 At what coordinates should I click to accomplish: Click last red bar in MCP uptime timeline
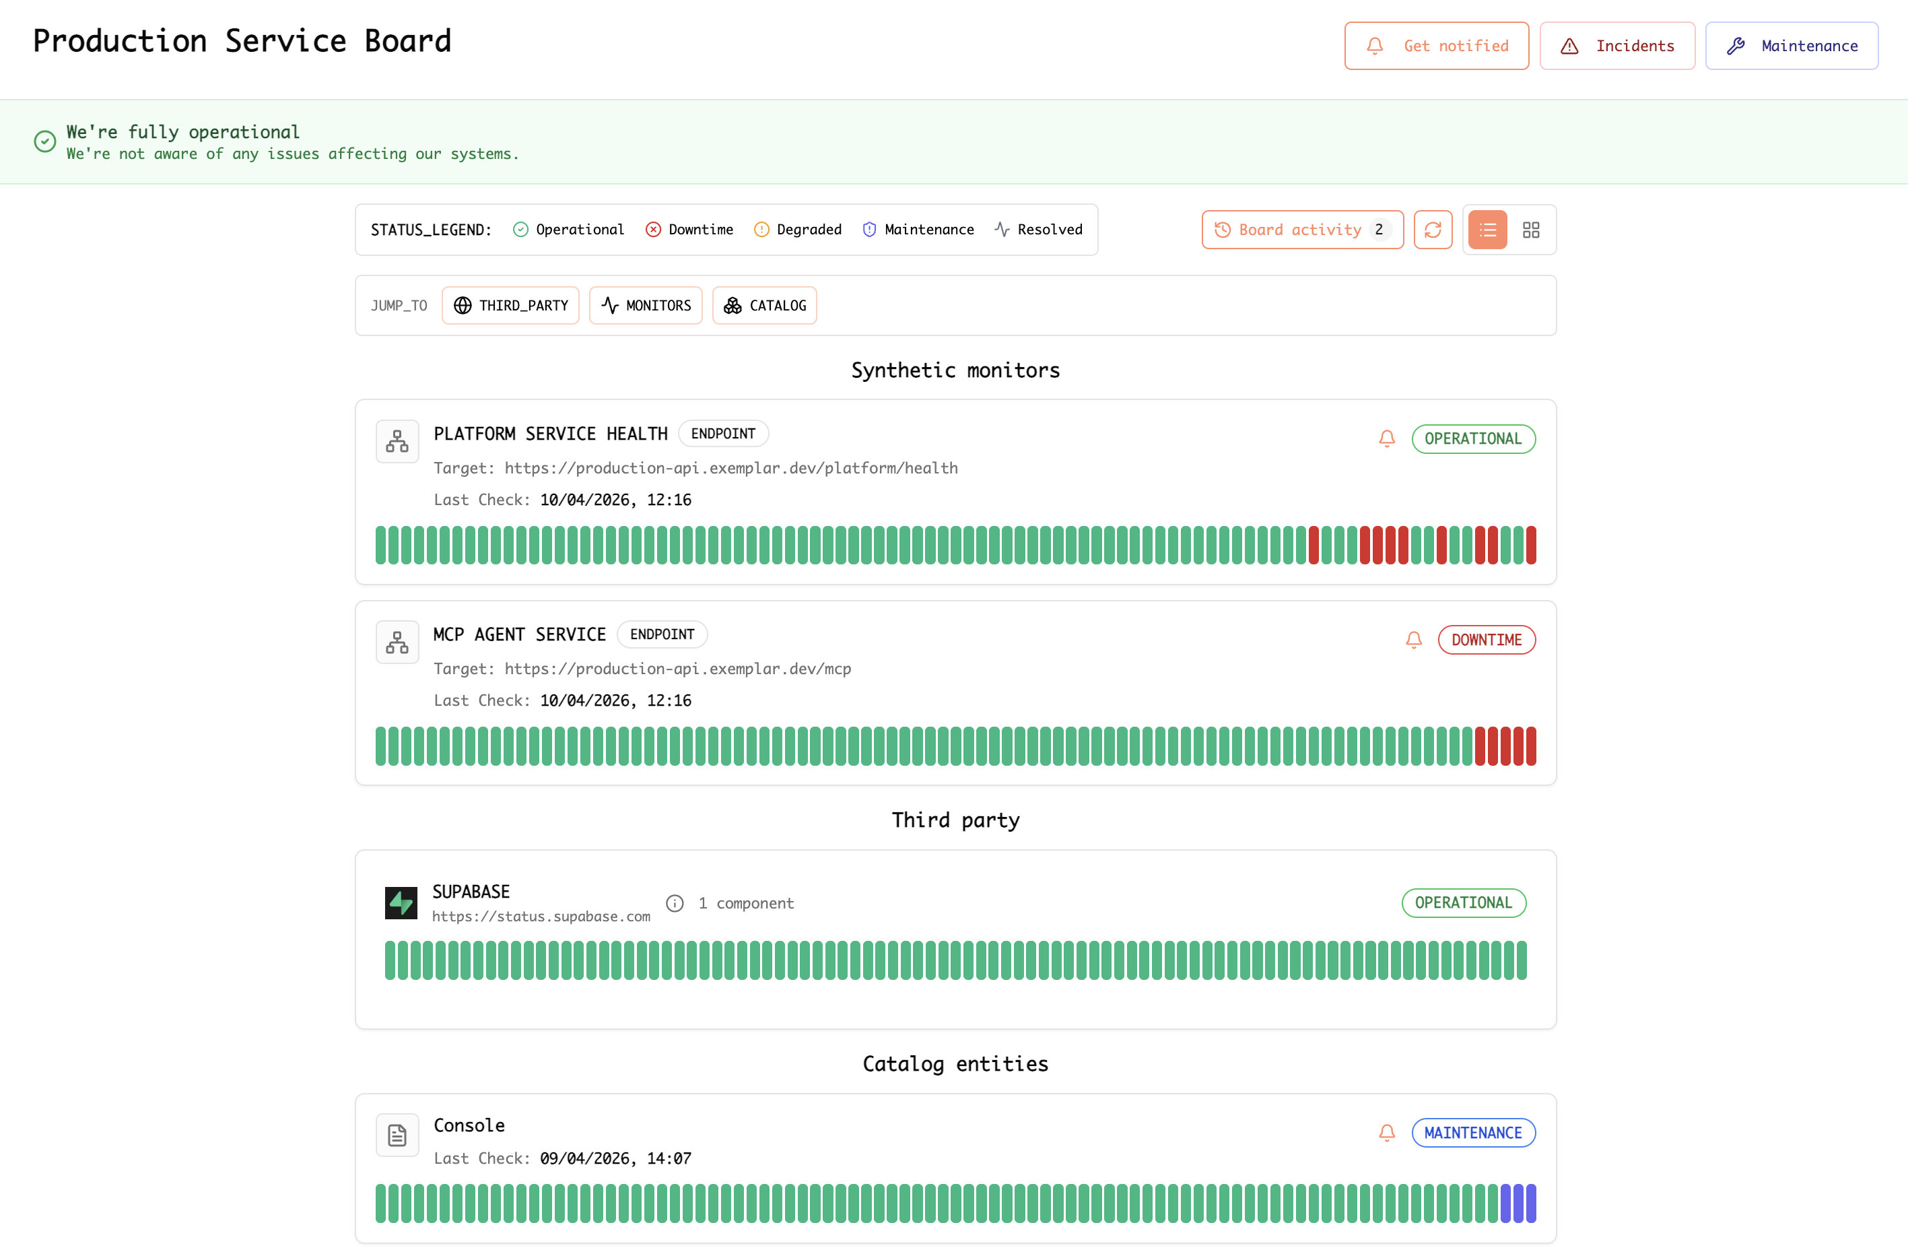(x=1530, y=746)
